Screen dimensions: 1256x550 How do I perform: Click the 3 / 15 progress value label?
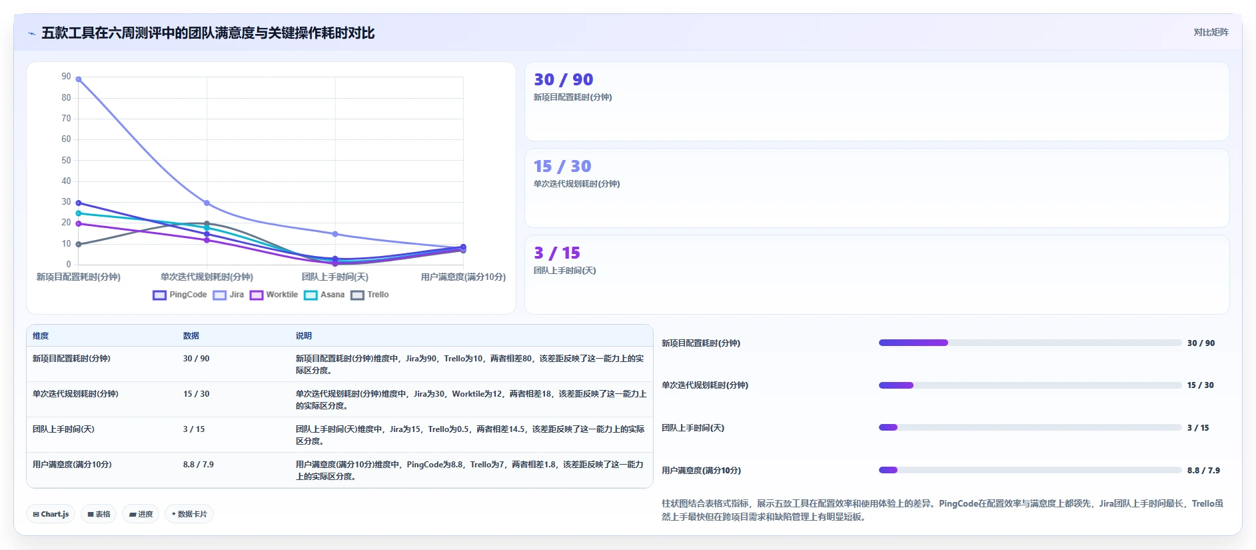[1198, 428]
